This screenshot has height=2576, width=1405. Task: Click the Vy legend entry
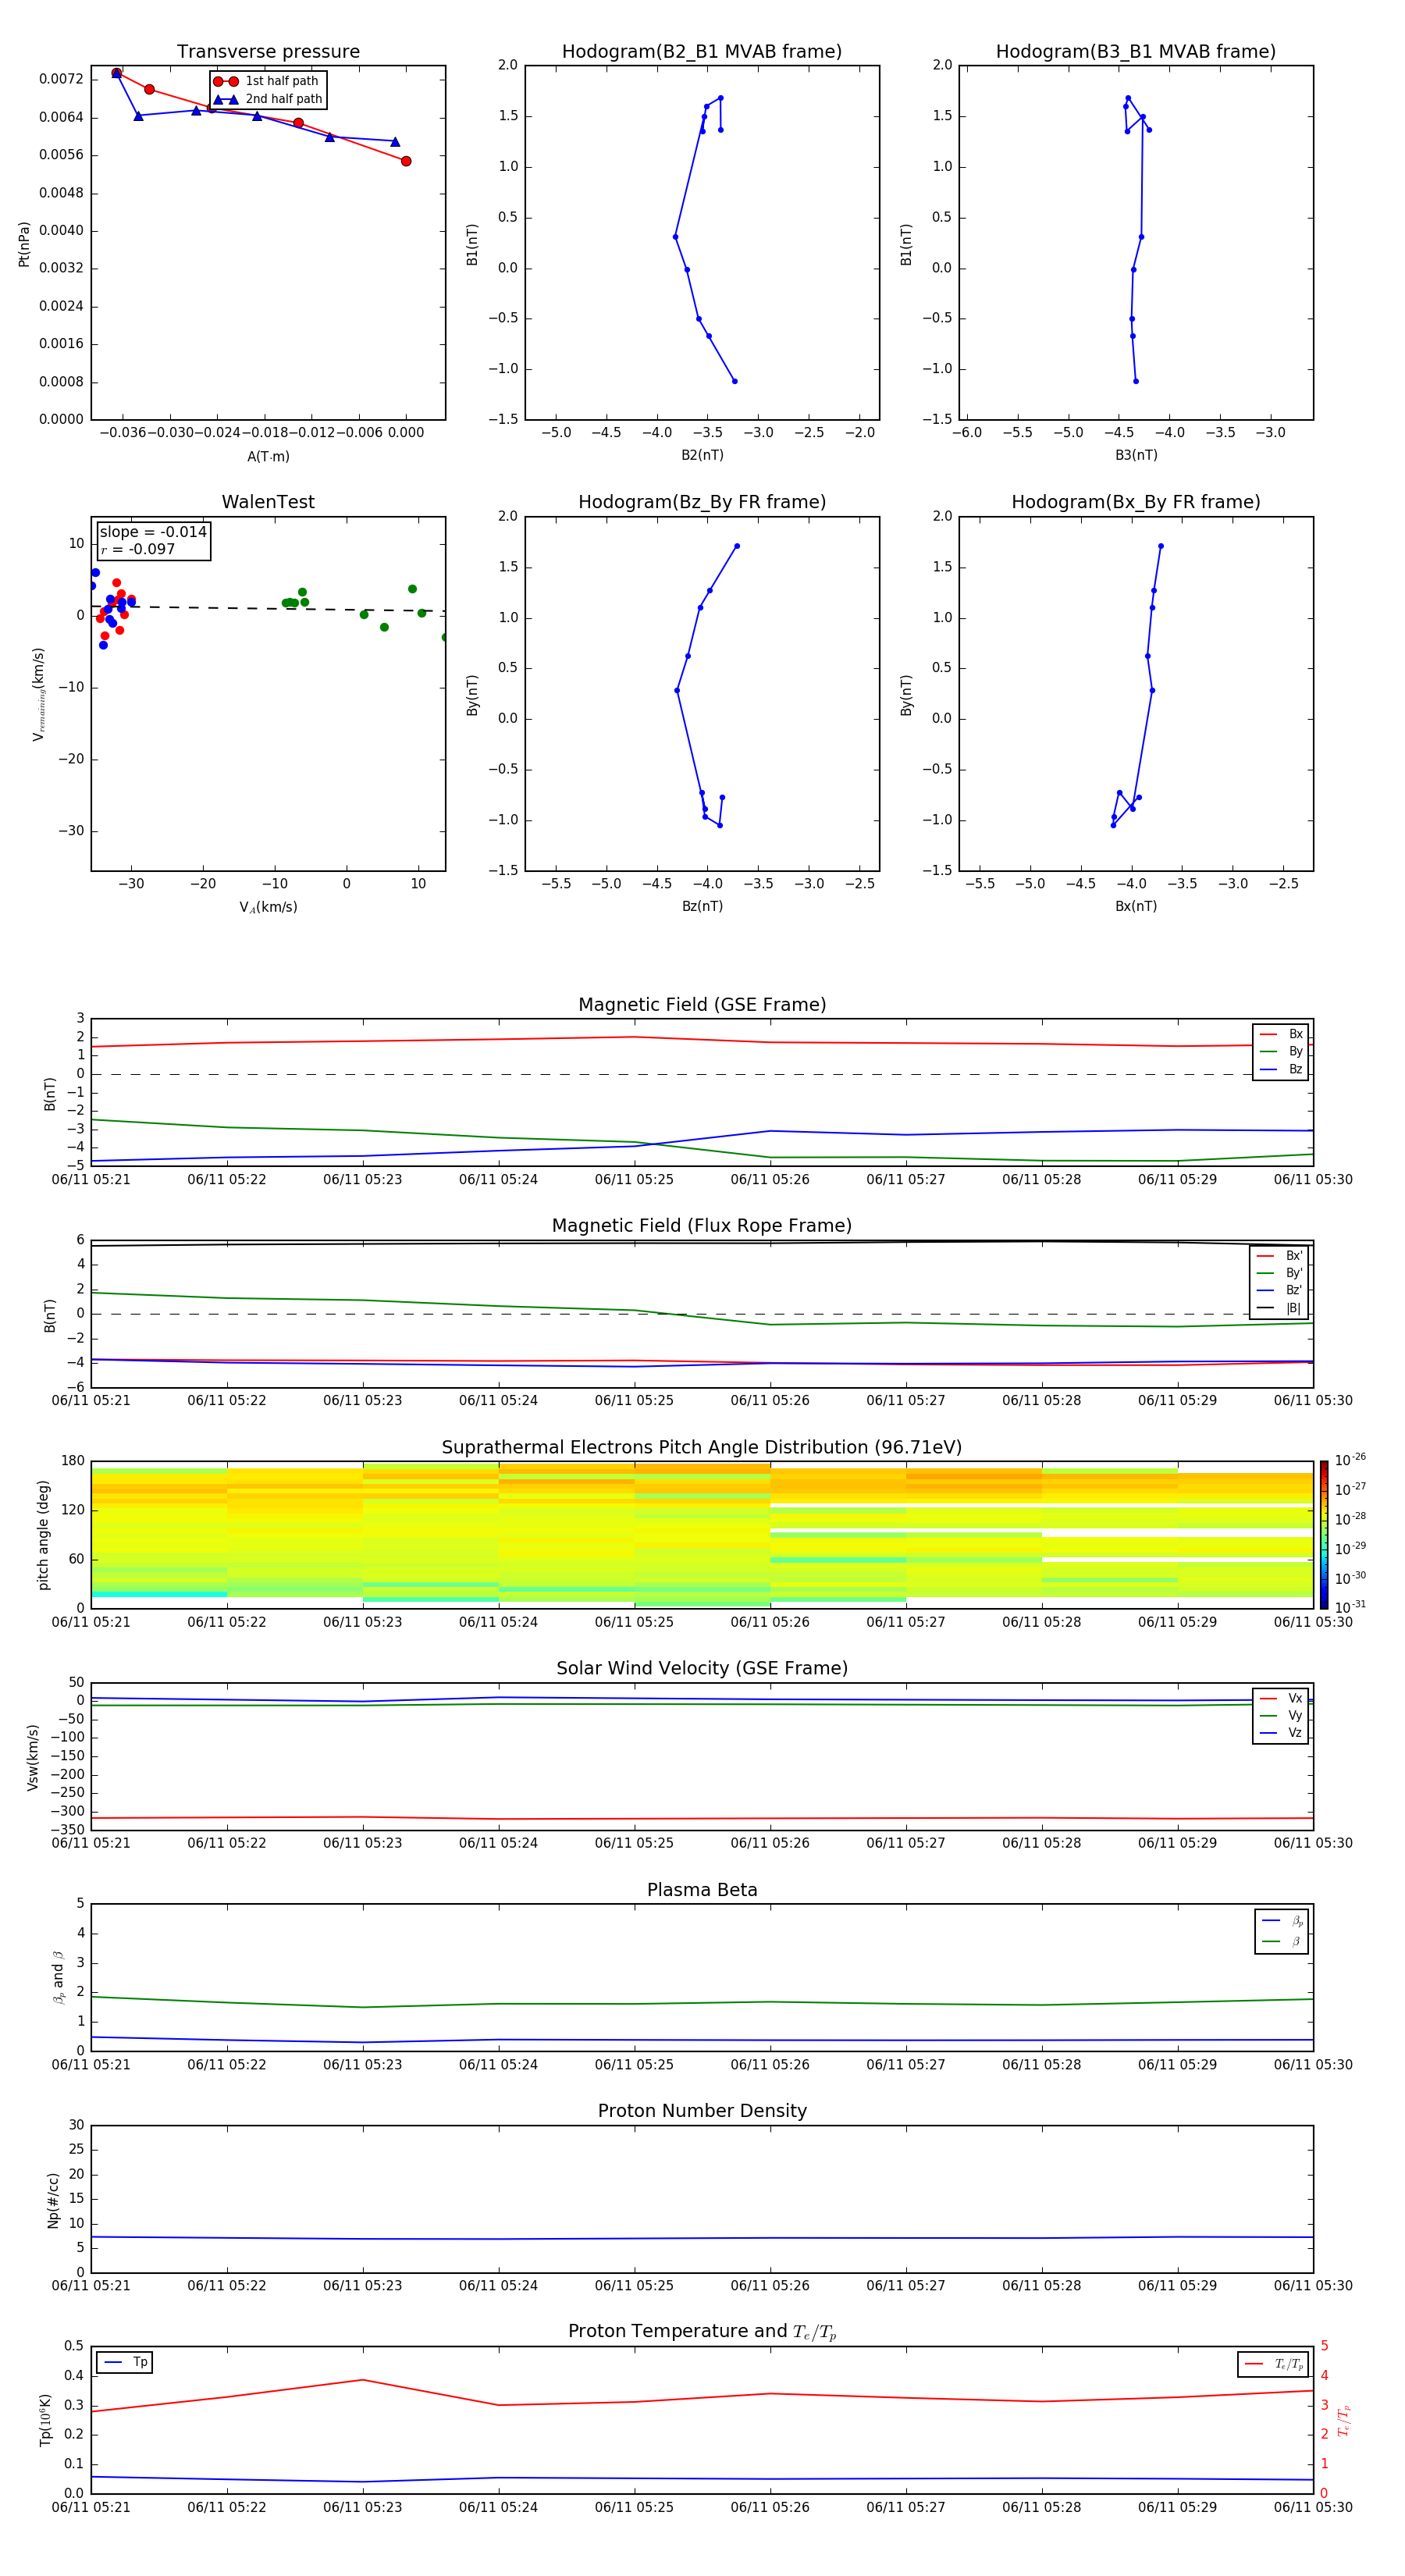[x=1281, y=1716]
